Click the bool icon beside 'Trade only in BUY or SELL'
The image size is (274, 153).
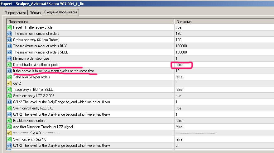[9, 90]
